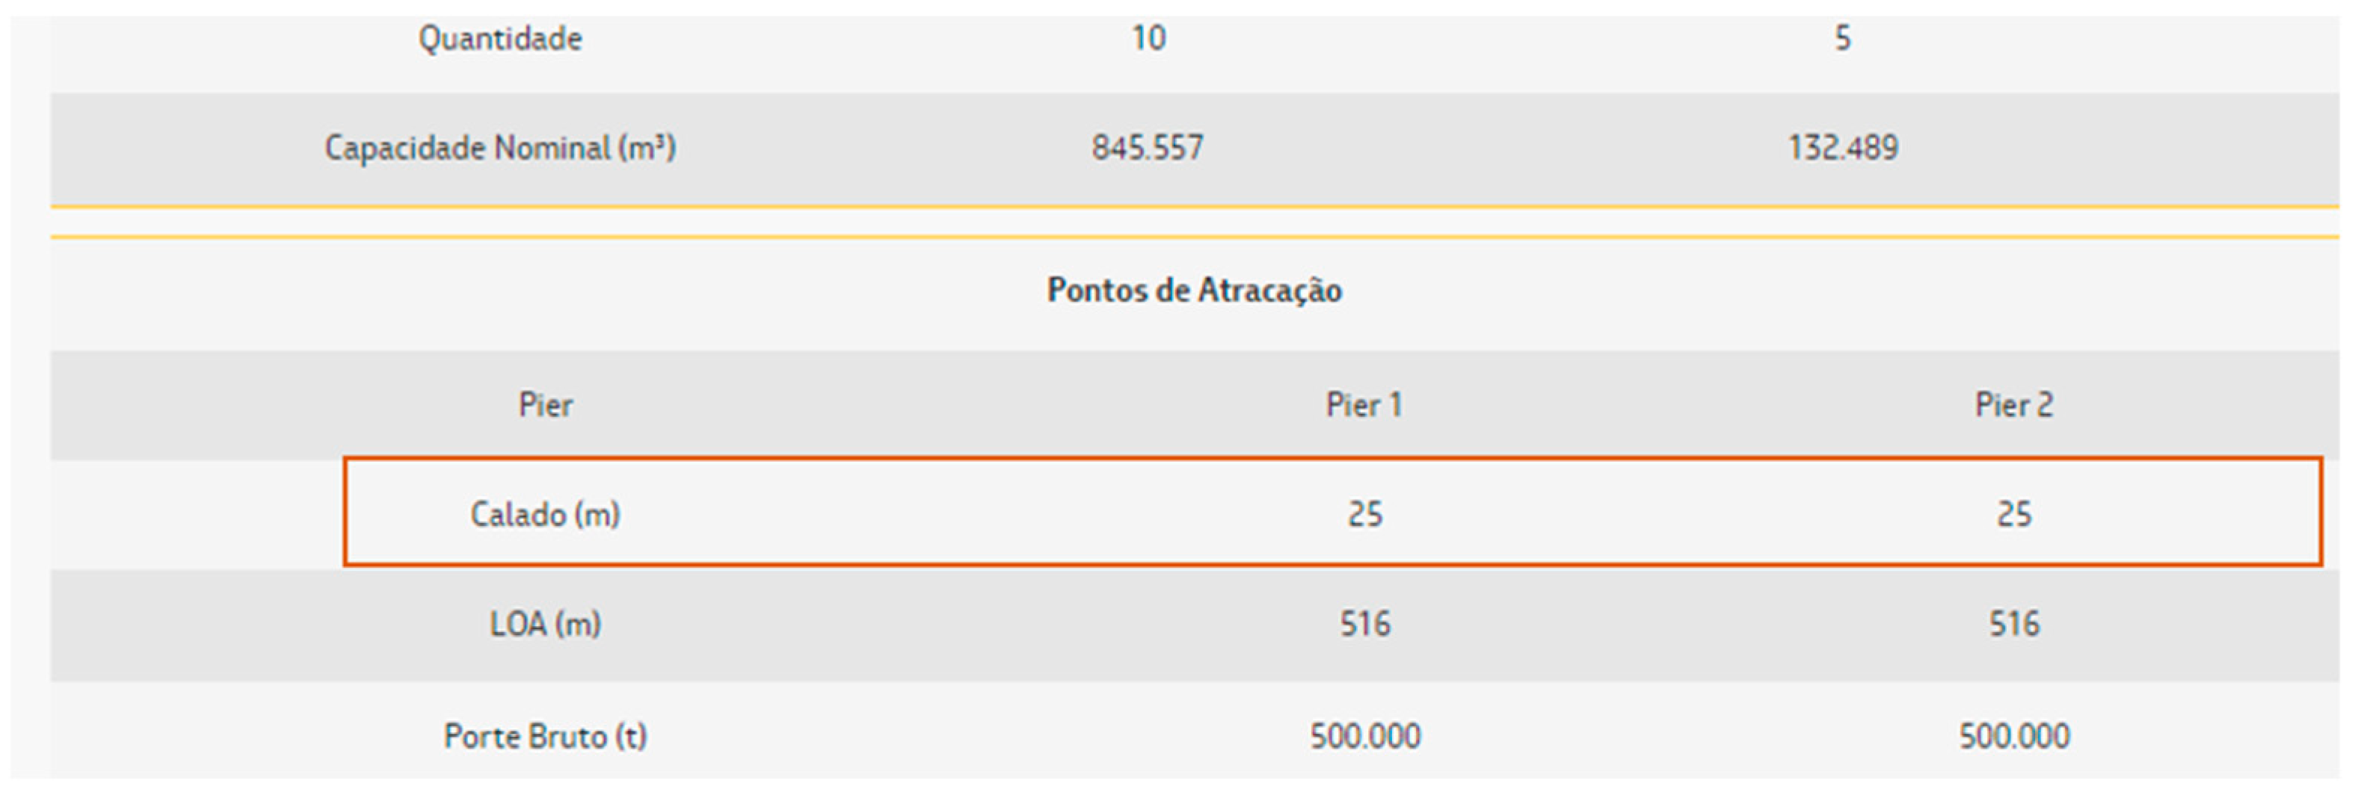Select Porte Bruto 500.000 under Pier 1
This screenshot has height=801, width=2358.
click(1365, 736)
